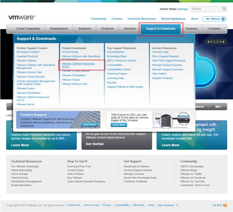Open Register Products link
This screenshot has width=233, height=212.
click(x=162, y=78)
